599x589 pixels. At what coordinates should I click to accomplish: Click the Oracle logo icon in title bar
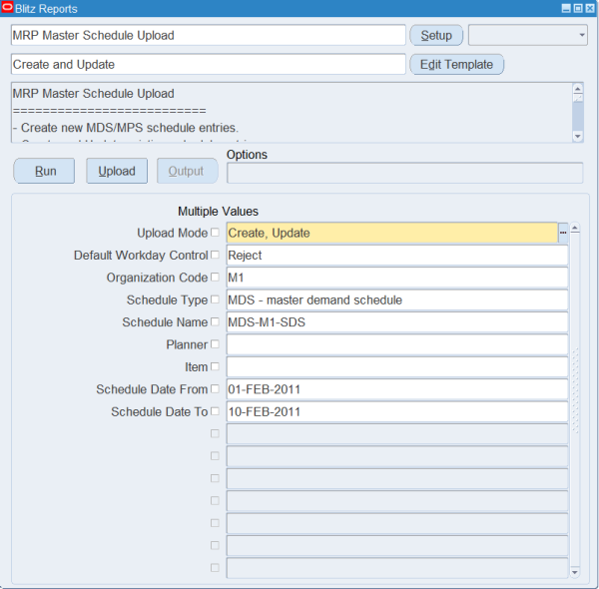[7, 8]
